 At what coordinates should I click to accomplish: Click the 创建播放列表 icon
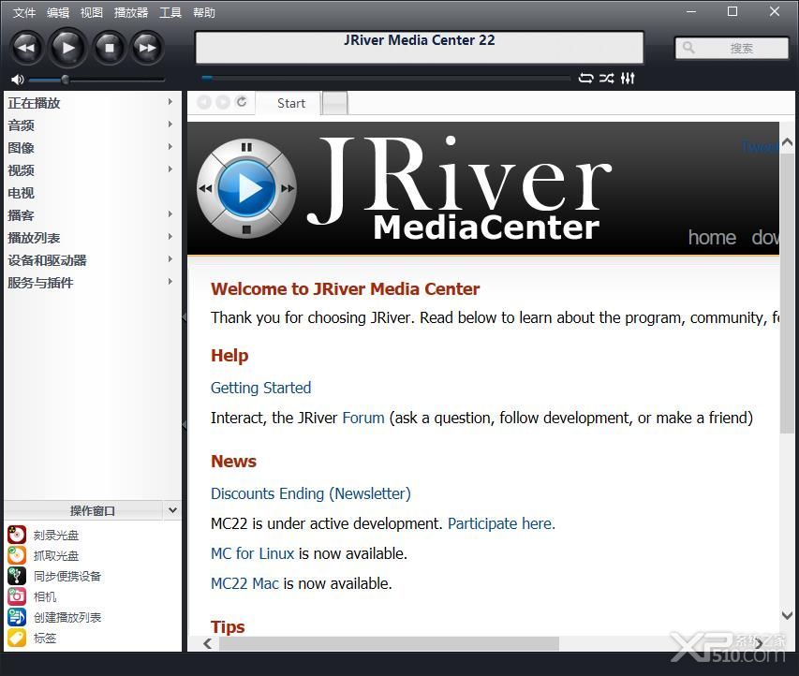pyautogui.click(x=17, y=617)
